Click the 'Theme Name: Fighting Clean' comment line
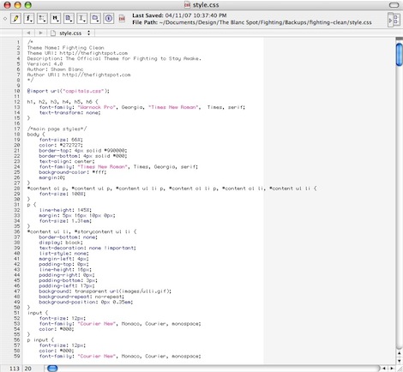The height and width of the screenshot is (372, 403). click(x=66, y=48)
